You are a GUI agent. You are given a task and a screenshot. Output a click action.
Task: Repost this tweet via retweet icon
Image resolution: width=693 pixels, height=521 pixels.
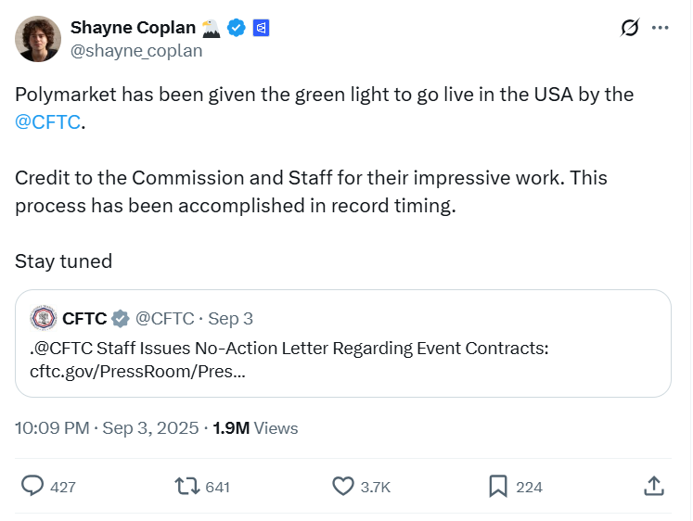pyautogui.click(x=187, y=486)
